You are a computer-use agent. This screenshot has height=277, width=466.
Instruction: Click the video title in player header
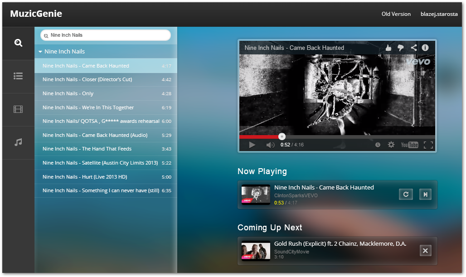point(294,48)
